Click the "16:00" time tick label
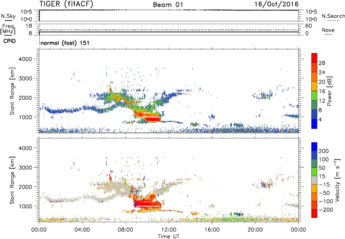 pyautogui.click(x=212, y=230)
